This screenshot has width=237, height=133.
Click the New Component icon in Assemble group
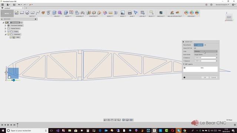click(x=77, y=13)
